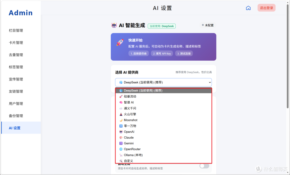Choose 硅基流动 provider option
The height and width of the screenshot is (175, 290).
pyautogui.click(x=164, y=96)
